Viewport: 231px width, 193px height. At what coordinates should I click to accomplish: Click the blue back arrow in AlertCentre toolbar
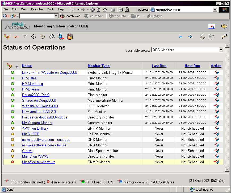click(180, 37)
